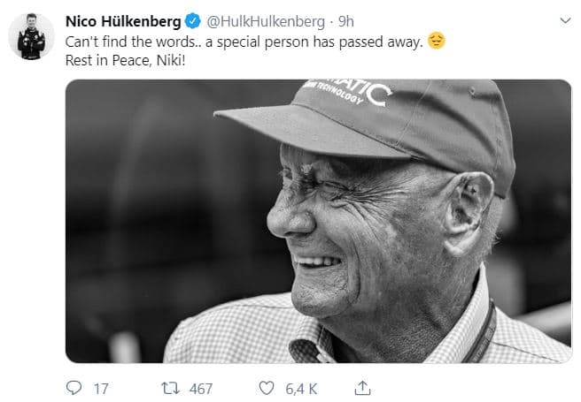Open the share tweet icon
This screenshot has height=402, width=581.
click(x=360, y=387)
